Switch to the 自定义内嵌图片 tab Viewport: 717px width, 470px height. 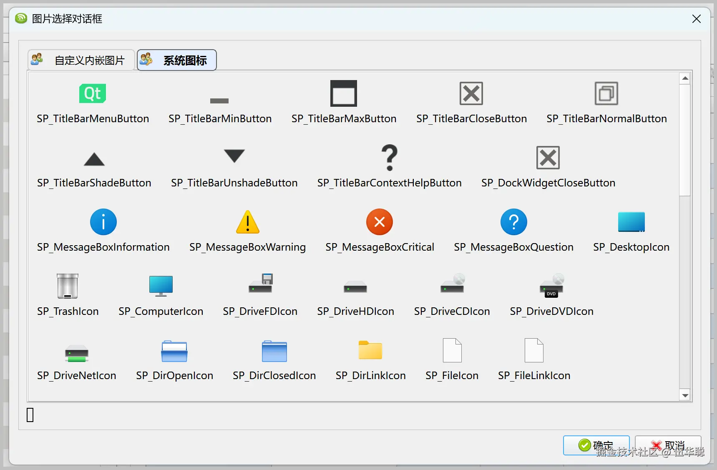pyautogui.click(x=81, y=60)
